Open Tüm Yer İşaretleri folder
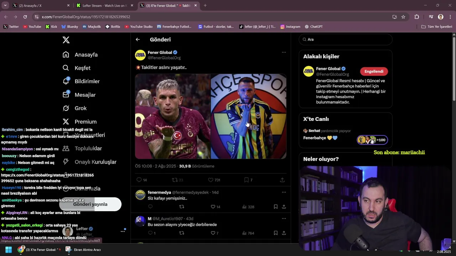 tap(436, 27)
